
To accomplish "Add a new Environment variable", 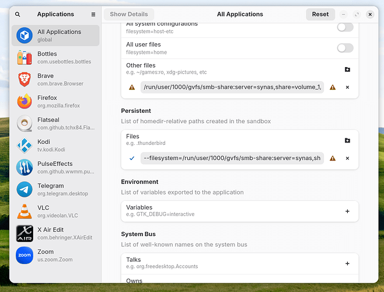I will (x=347, y=211).
